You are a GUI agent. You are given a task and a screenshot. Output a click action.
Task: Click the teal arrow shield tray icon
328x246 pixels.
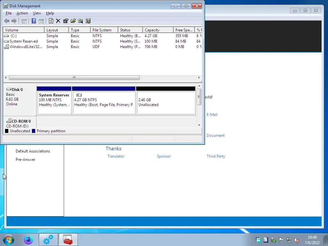click(258, 240)
